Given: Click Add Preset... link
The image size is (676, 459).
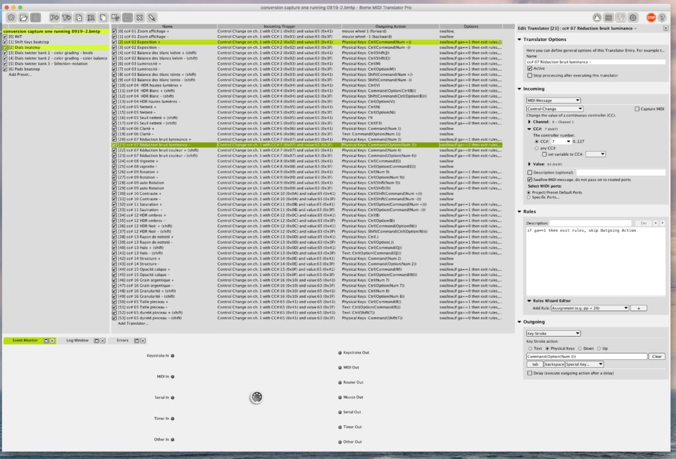Looking at the screenshot, I should 20,75.
